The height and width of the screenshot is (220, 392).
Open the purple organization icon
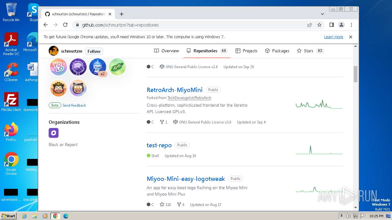[x=54, y=133]
